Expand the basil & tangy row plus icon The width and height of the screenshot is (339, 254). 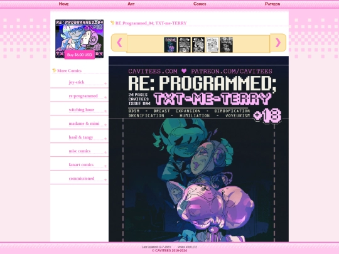click(x=105, y=139)
